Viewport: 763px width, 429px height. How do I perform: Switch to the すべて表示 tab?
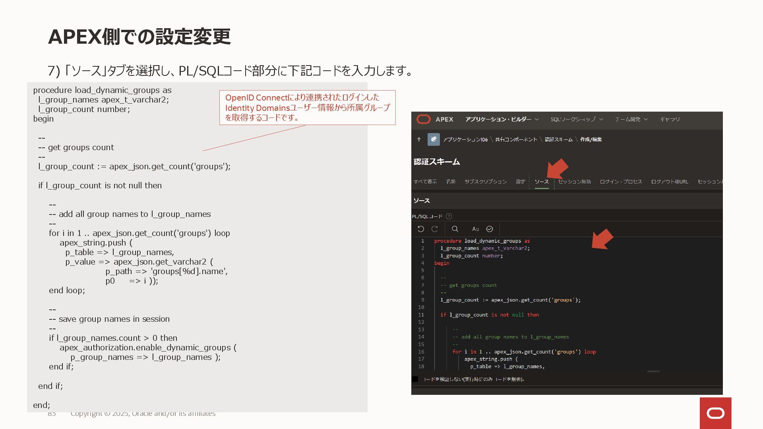tap(425, 182)
